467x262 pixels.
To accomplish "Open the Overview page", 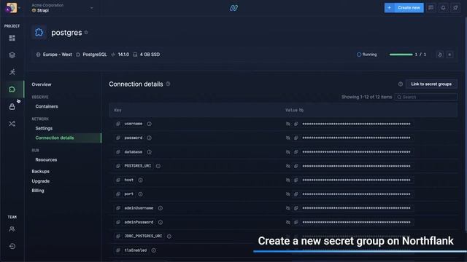I will (x=42, y=84).
